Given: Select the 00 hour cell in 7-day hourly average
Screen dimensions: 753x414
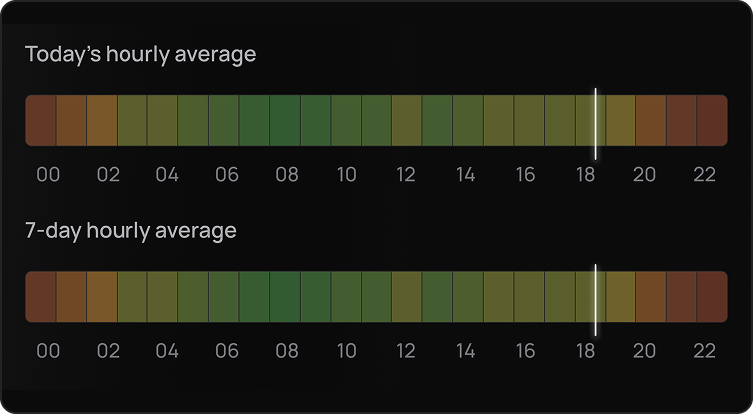Looking at the screenshot, I should (x=40, y=297).
